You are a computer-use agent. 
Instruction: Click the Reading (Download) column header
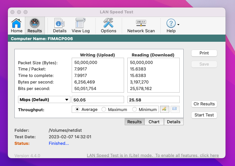coord(153,55)
